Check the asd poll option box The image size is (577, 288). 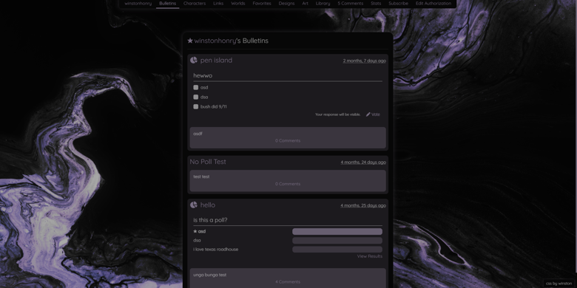tap(196, 87)
